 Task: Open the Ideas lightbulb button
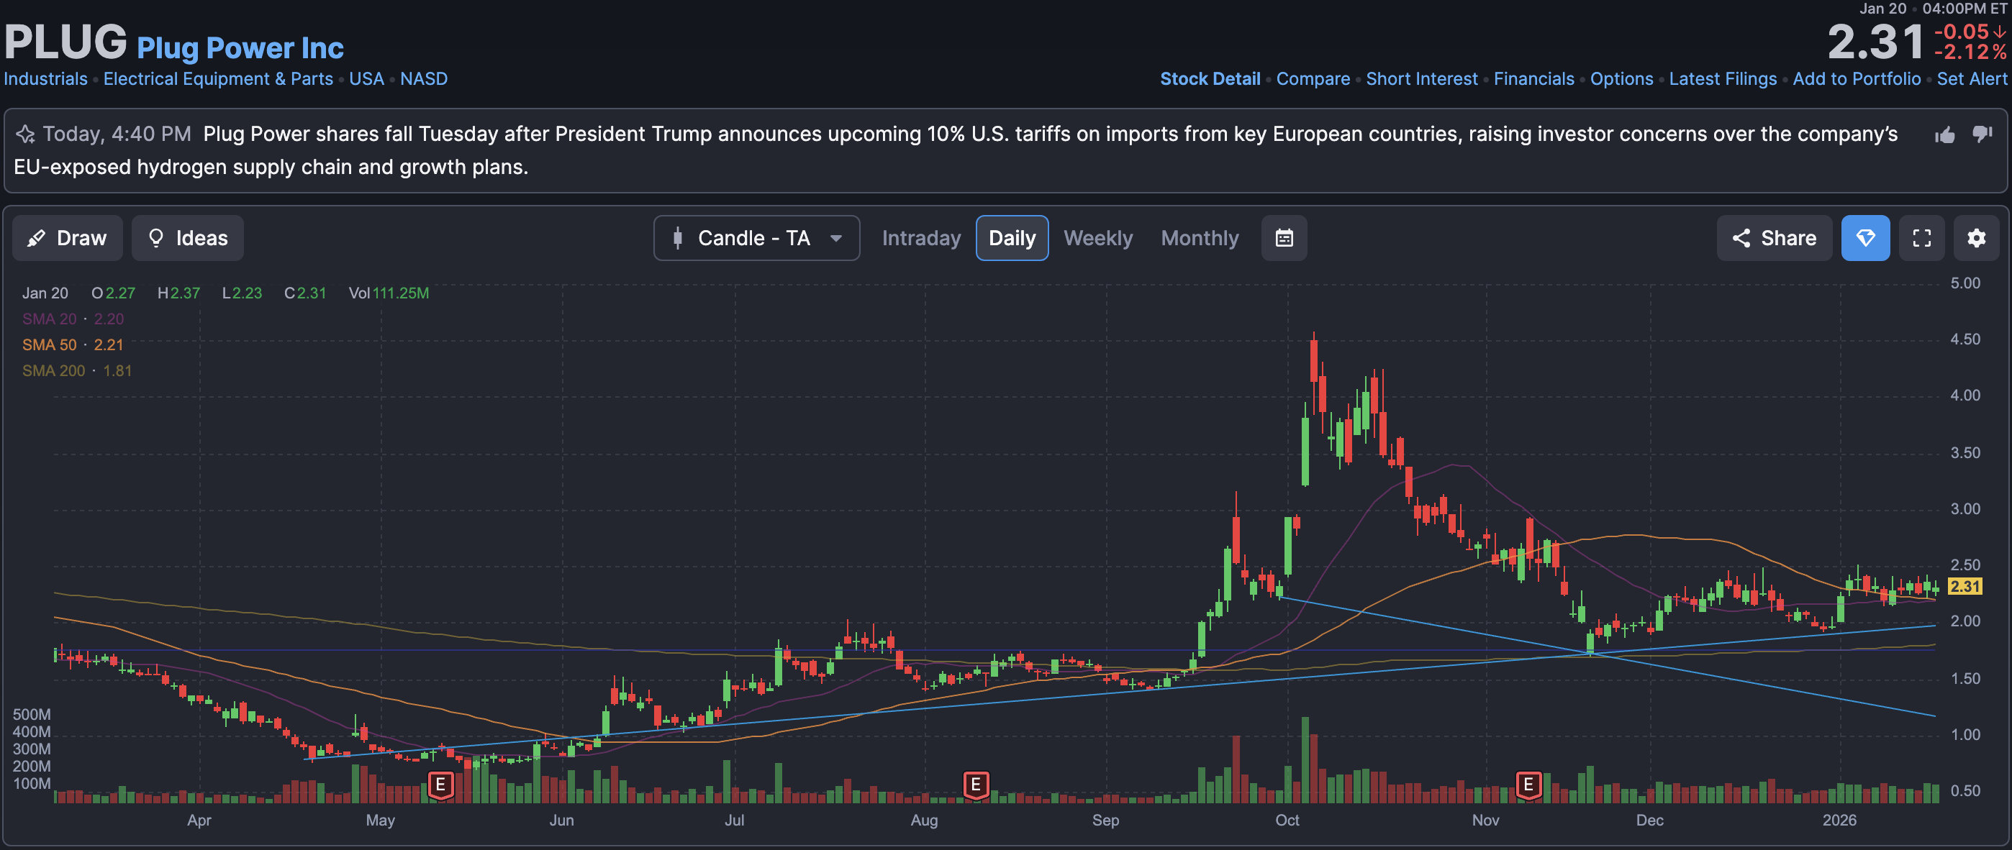(187, 238)
